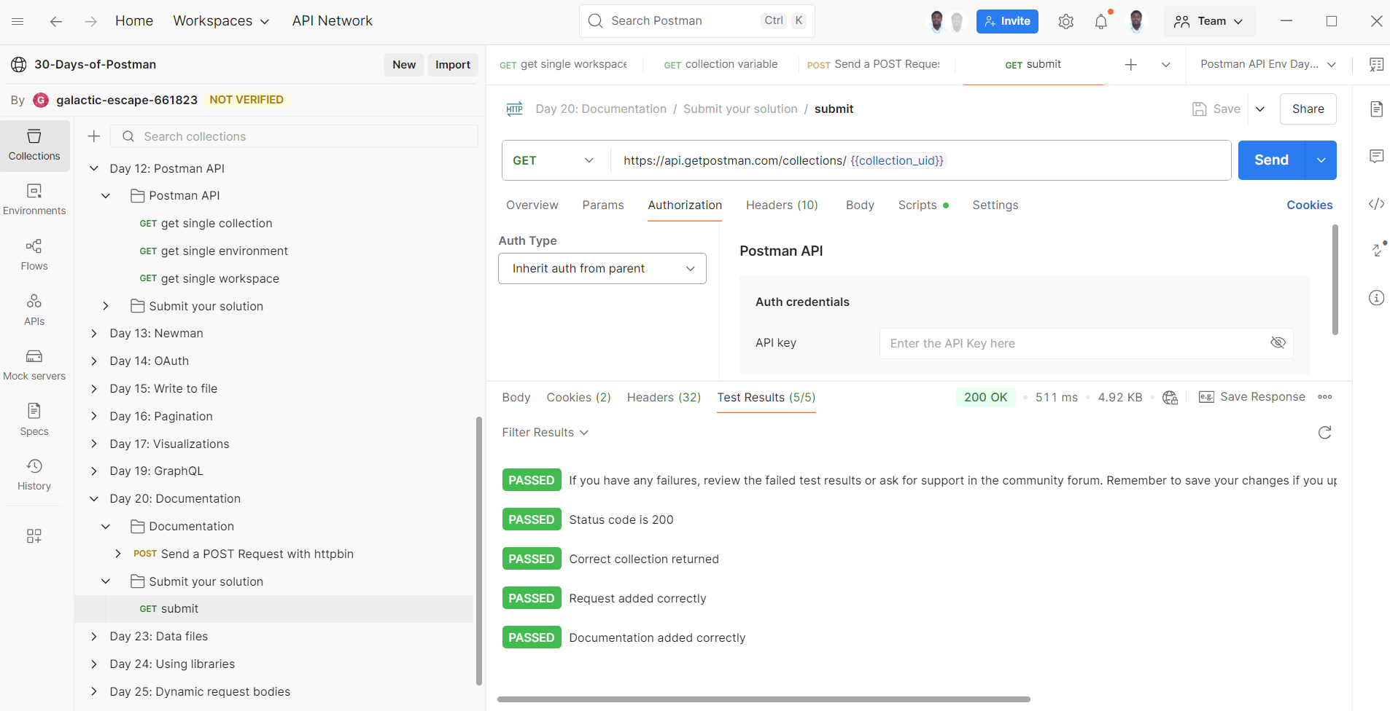Open Specs in the sidebar
Viewport: 1390px width, 711px height.
[x=34, y=420]
